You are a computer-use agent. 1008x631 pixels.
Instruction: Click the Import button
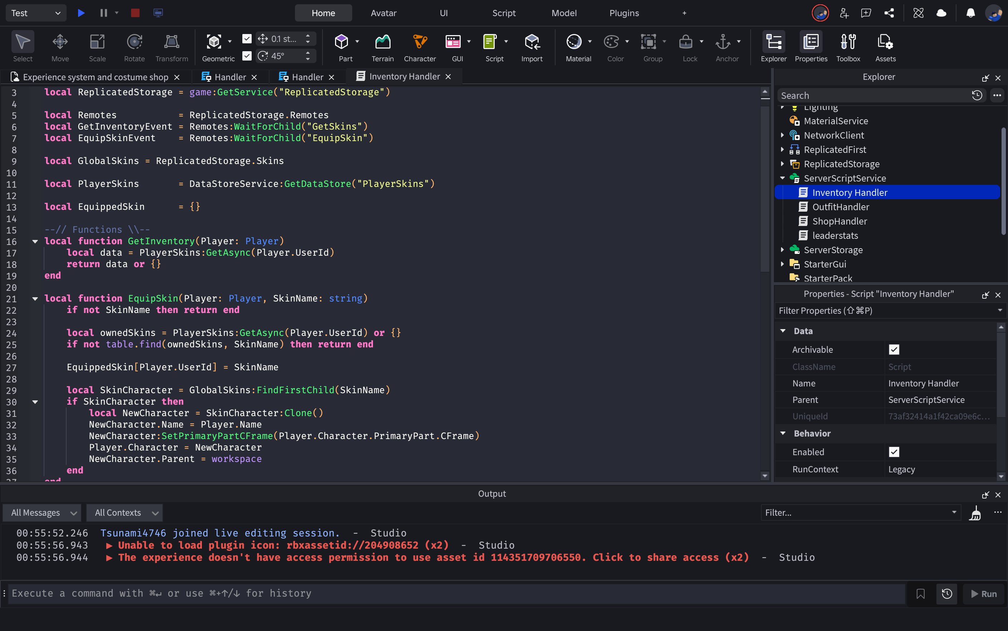pos(532,46)
